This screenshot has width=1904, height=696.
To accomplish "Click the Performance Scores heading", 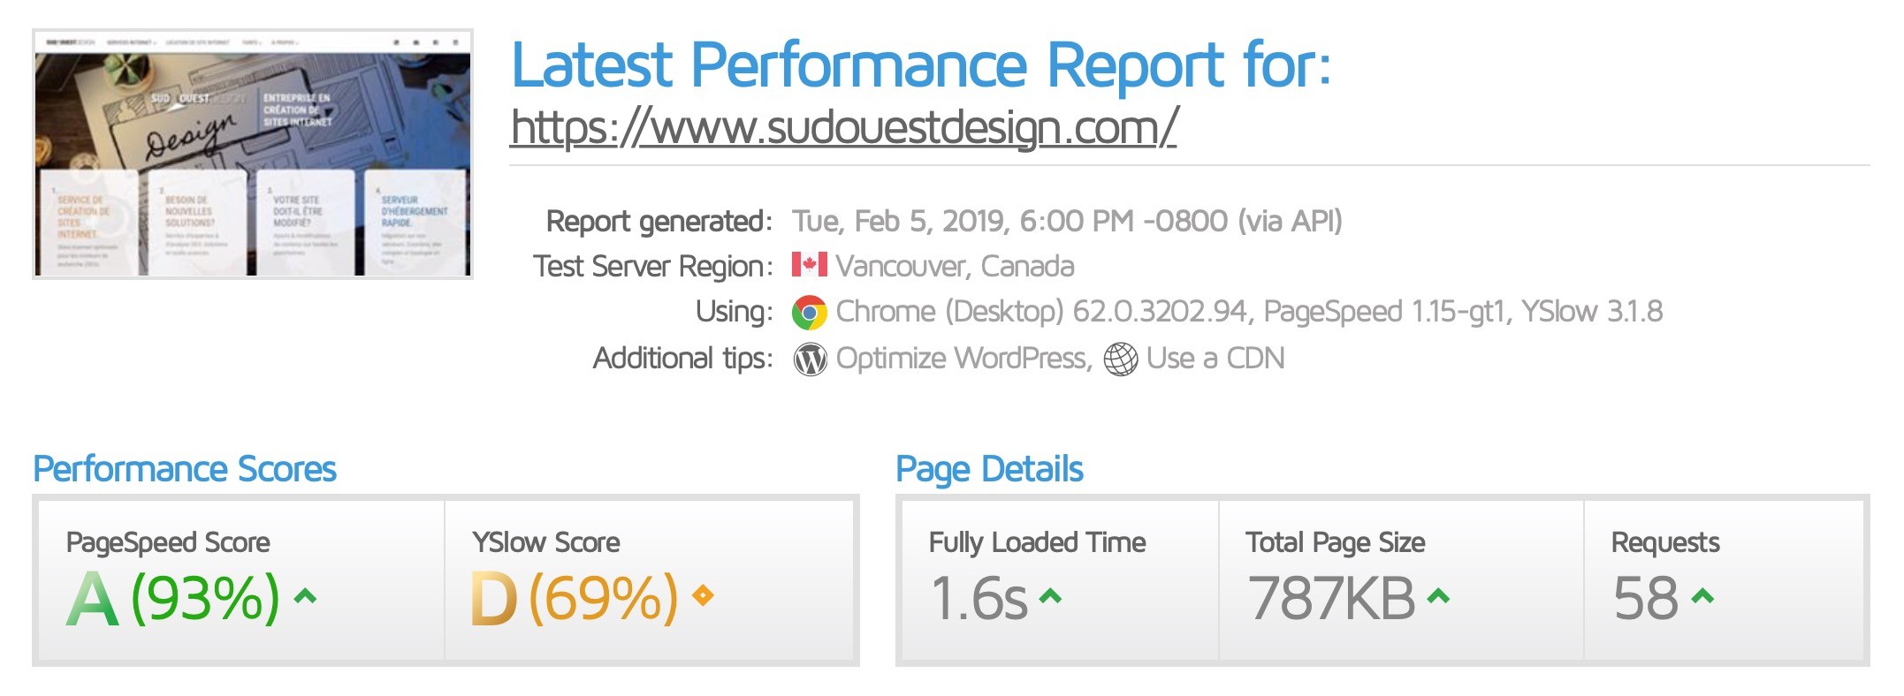I will pos(185,469).
